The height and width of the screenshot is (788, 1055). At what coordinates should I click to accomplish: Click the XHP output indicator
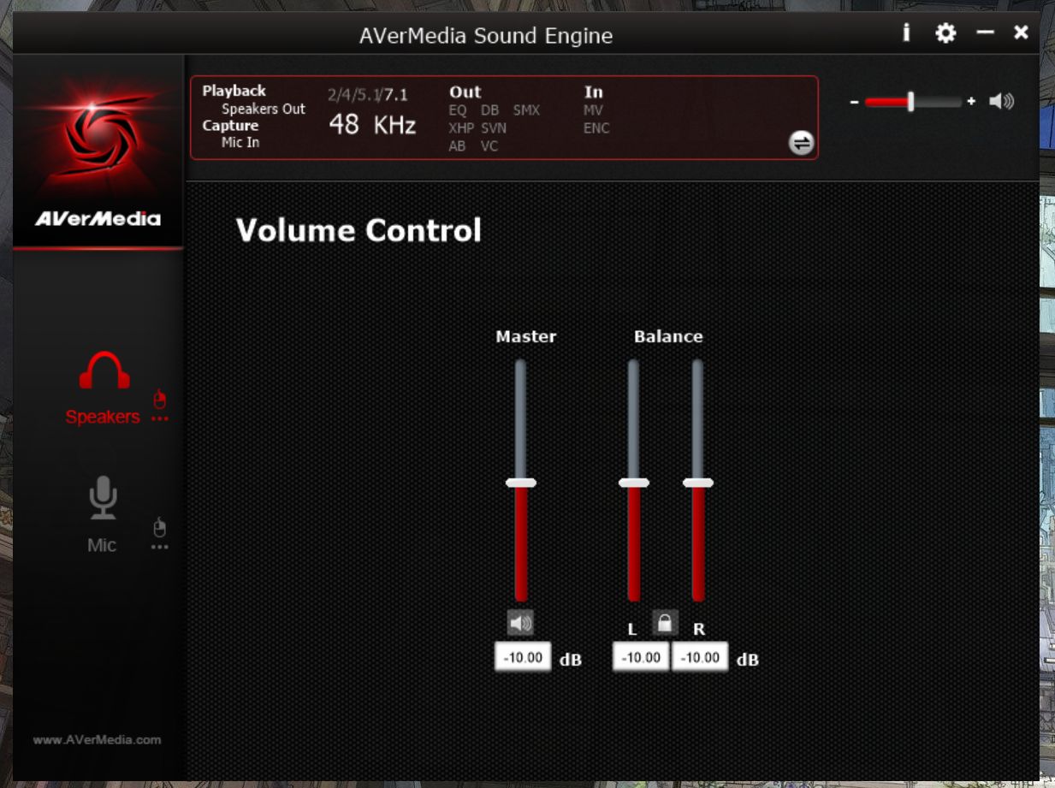click(x=461, y=128)
